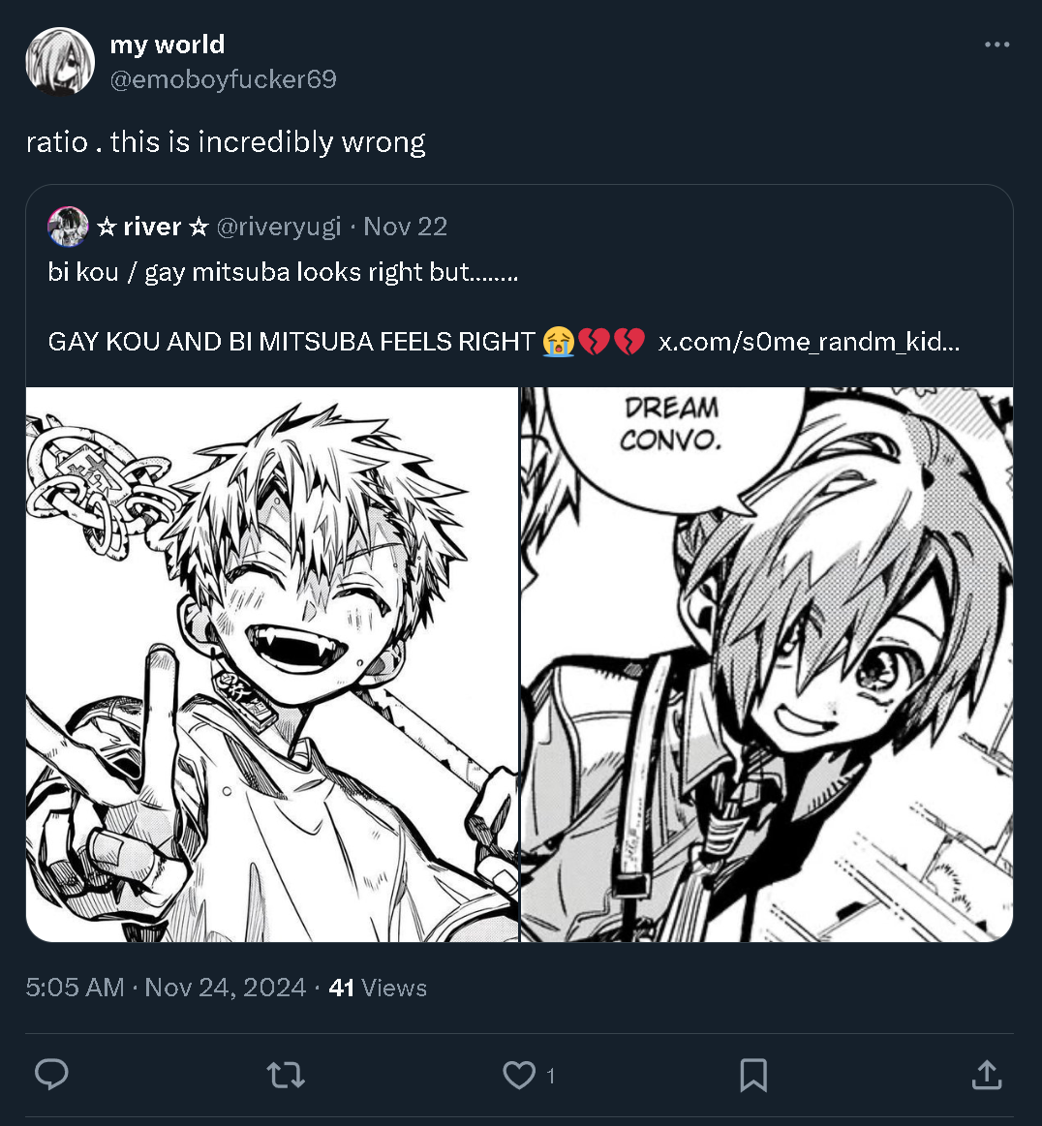The height and width of the screenshot is (1126, 1042).
Task: Open the Nov 22 quoted post date
Action: click(405, 227)
